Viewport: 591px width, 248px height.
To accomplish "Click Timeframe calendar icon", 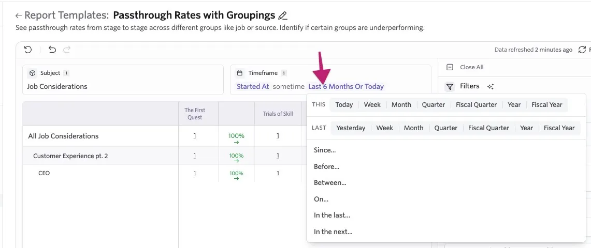I will click(x=239, y=73).
